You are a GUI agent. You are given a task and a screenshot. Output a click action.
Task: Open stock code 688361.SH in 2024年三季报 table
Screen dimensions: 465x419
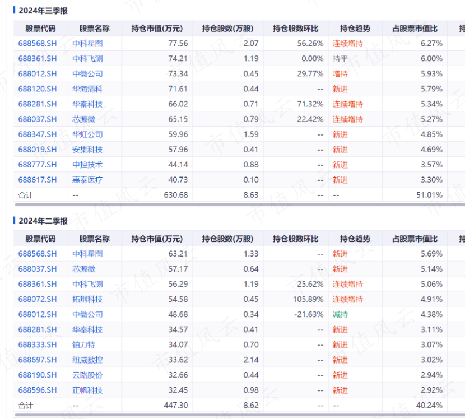[38, 59]
